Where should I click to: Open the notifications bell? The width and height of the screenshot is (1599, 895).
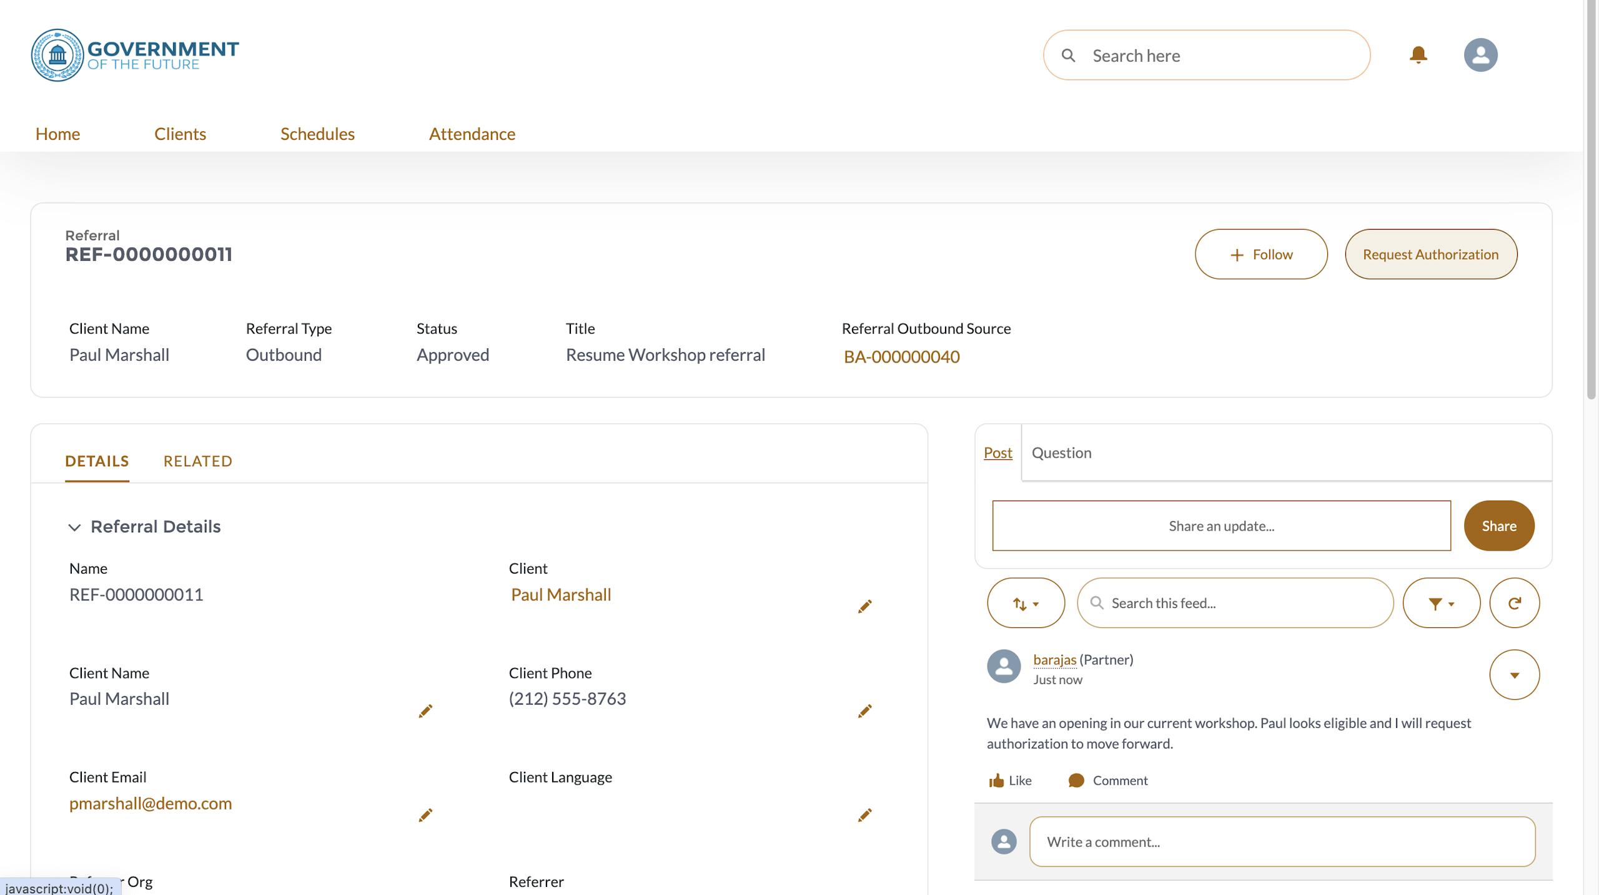pyautogui.click(x=1418, y=55)
